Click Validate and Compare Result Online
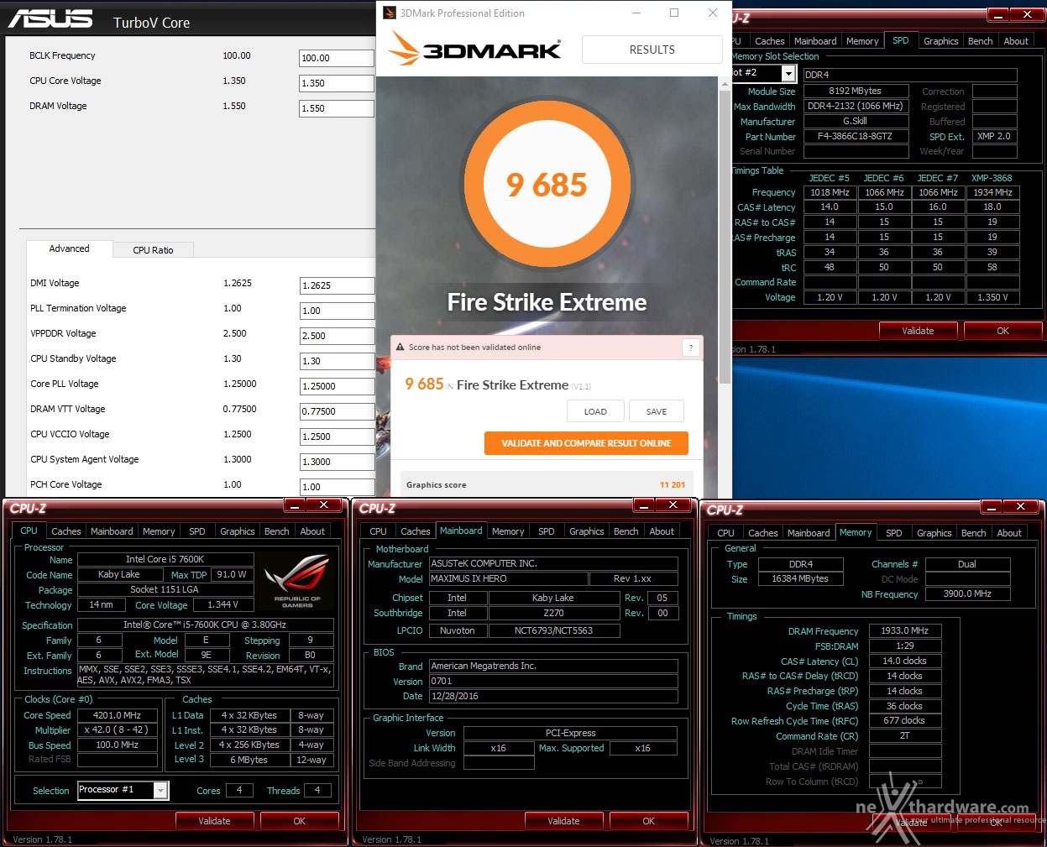Screen dimensions: 1047x847 586,443
